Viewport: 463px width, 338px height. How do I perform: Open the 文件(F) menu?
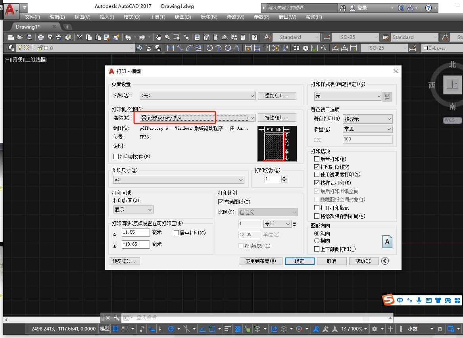click(x=32, y=17)
